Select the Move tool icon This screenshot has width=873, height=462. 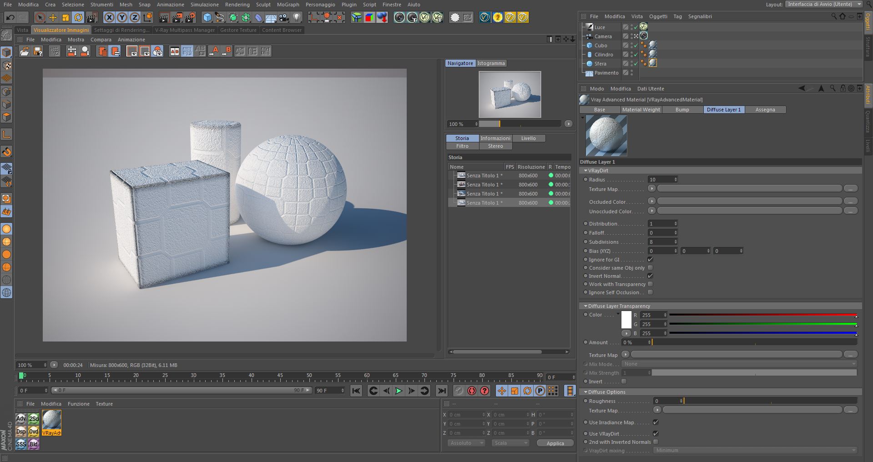pos(53,18)
